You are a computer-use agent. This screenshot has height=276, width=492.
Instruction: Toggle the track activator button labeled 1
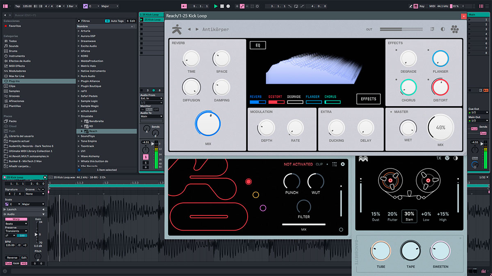[146, 157]
